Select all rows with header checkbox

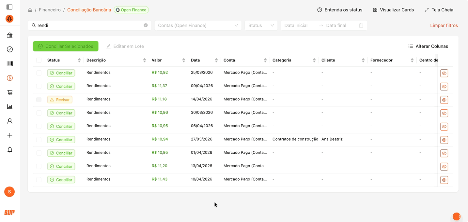coord(39,60)
